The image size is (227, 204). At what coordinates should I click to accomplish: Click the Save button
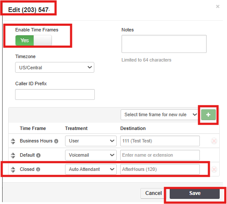[x=195, y=193]
